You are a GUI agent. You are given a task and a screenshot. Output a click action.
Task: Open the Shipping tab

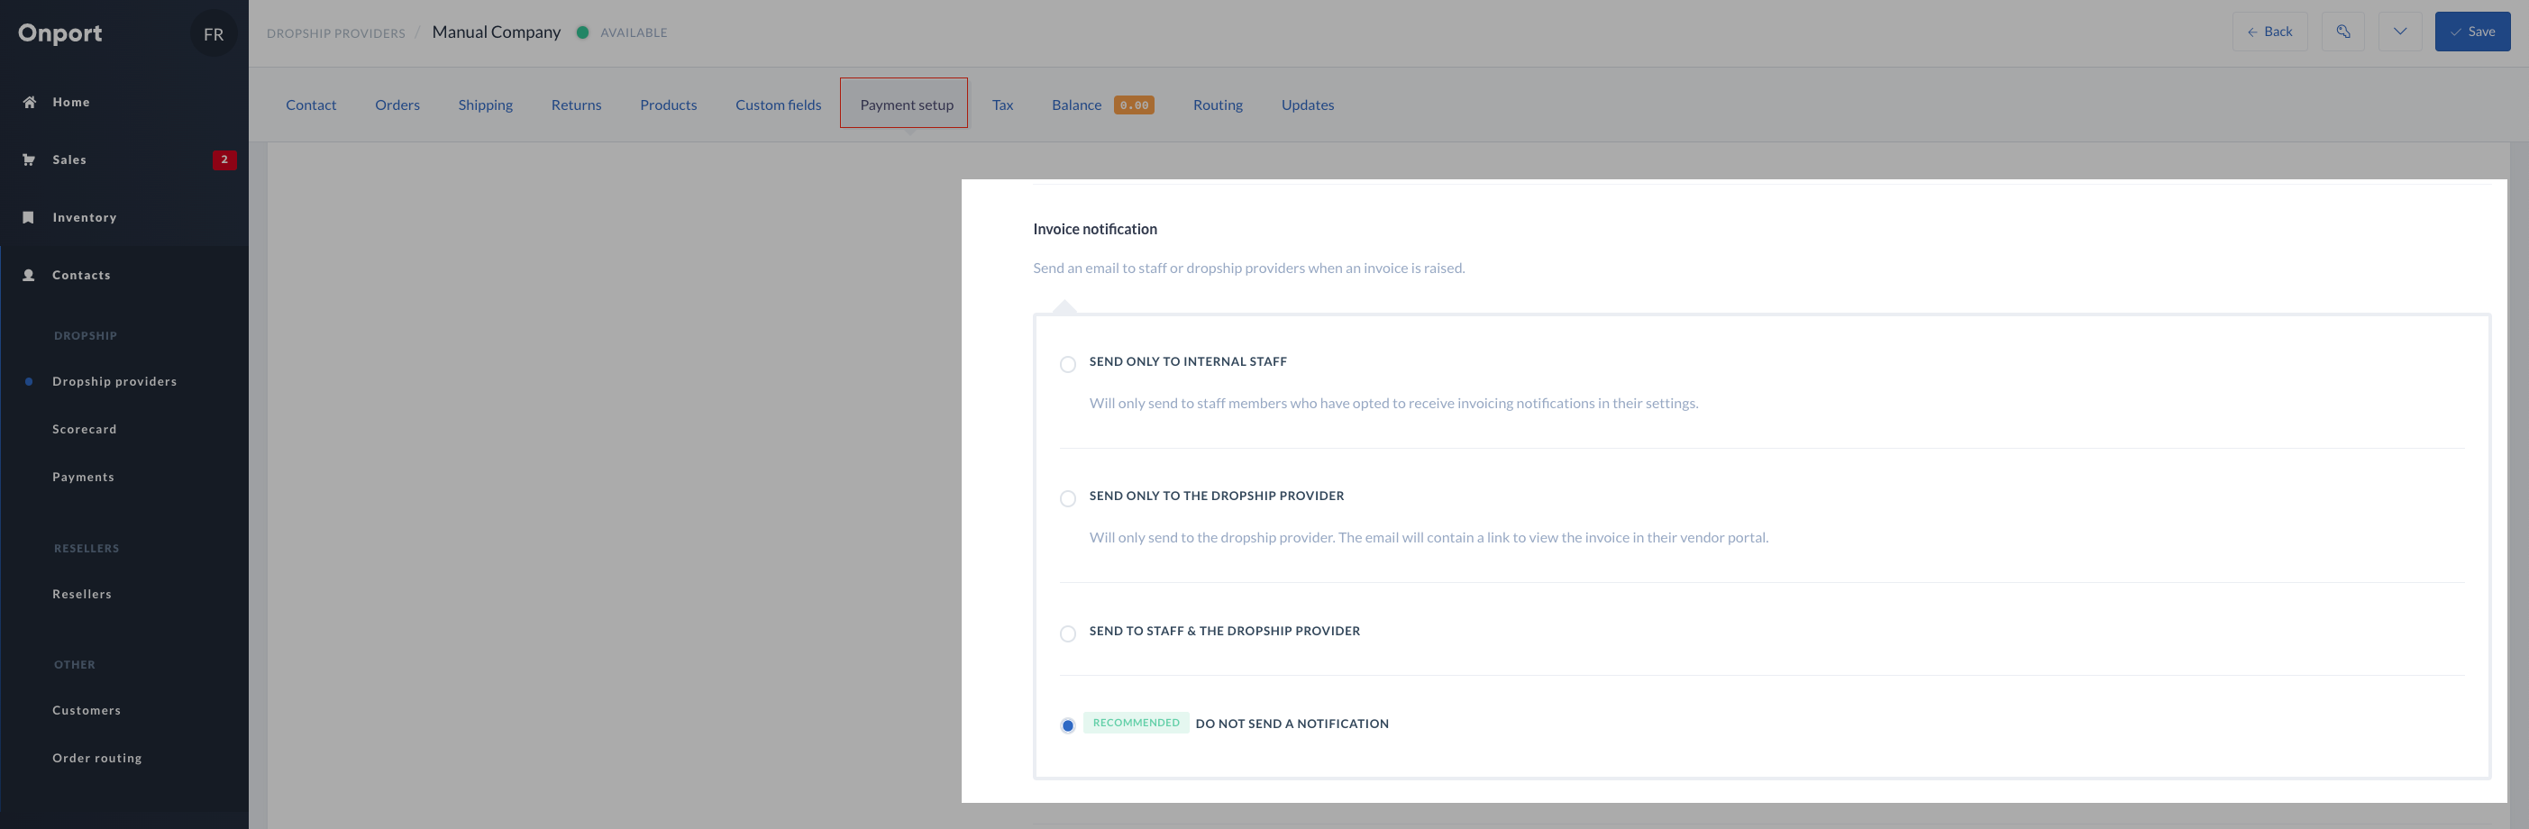pyautogui.click(x=485, y=105)
